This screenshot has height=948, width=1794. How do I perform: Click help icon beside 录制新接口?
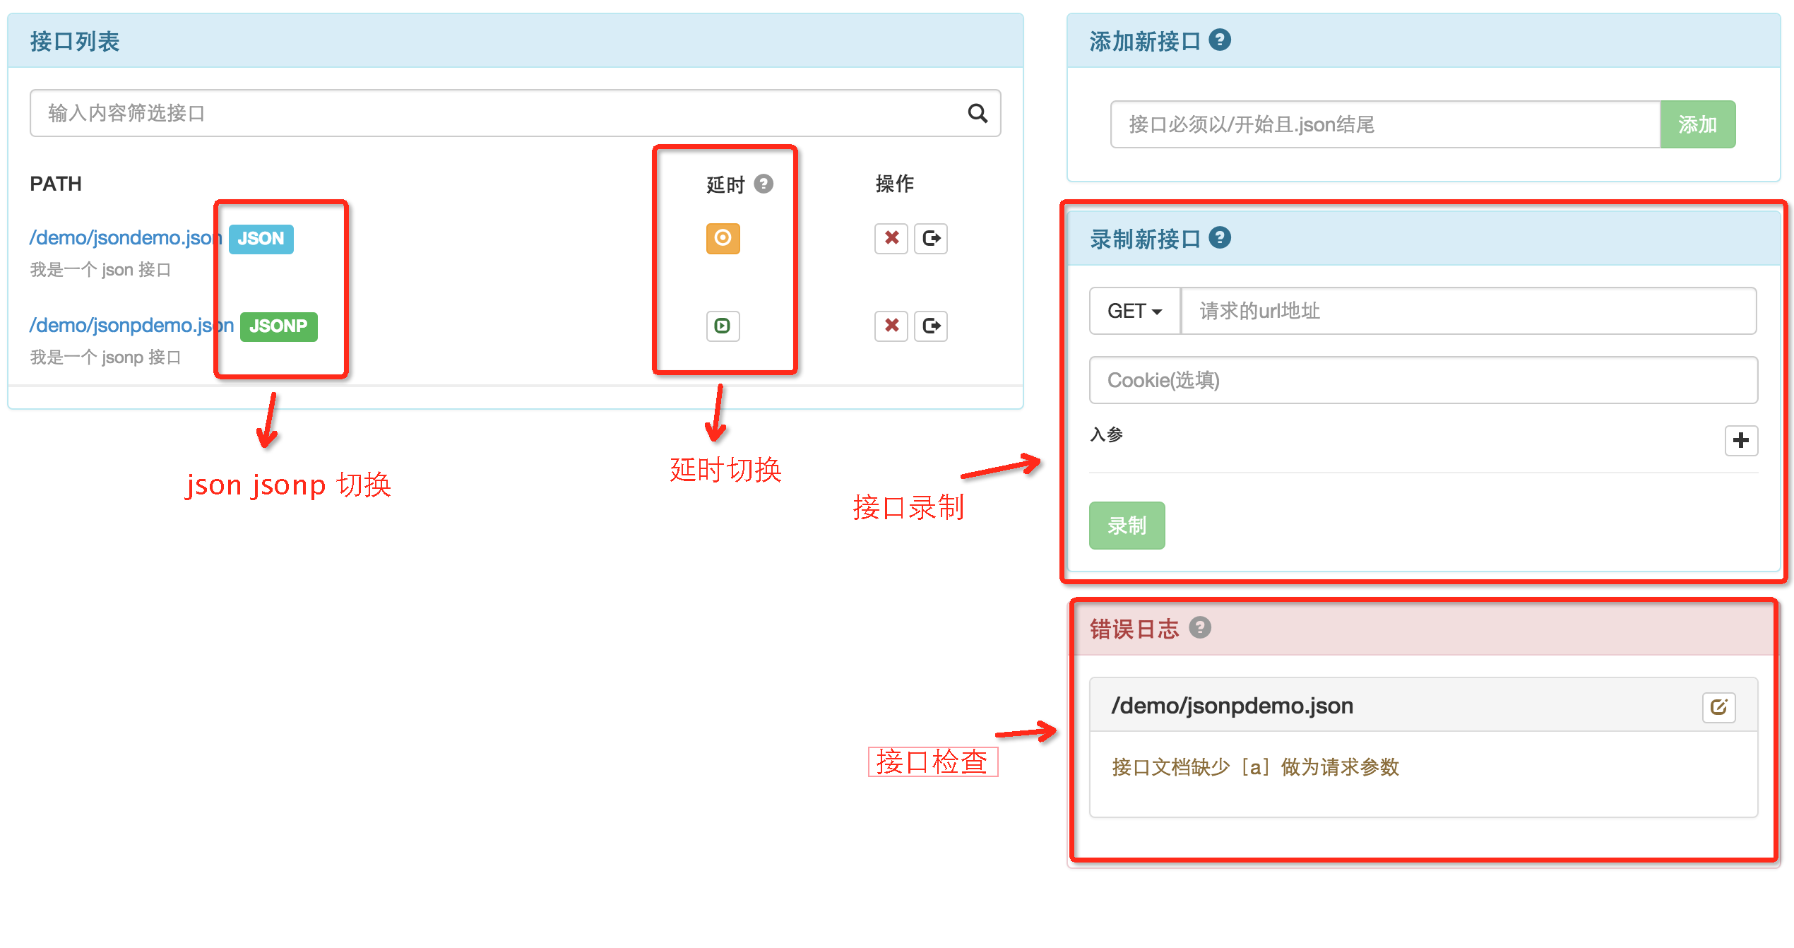pyautogui.click(x=1219, y=237)
